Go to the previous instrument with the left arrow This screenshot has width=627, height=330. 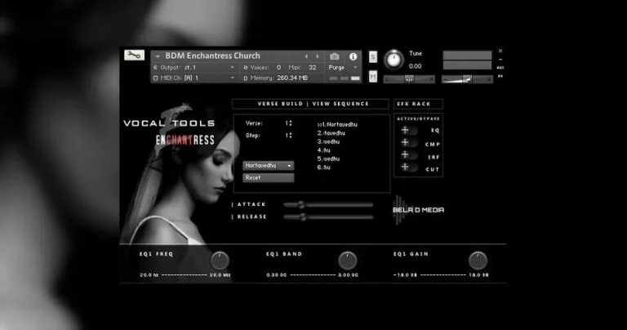click(x=306, y=56)
